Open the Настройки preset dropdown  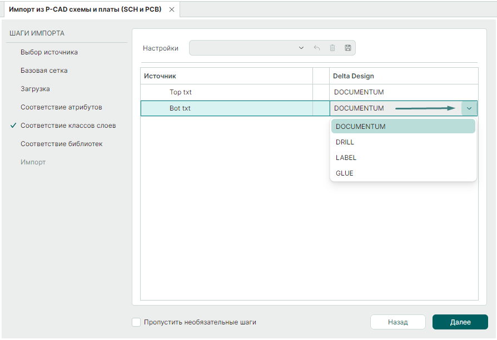[301, 48]
